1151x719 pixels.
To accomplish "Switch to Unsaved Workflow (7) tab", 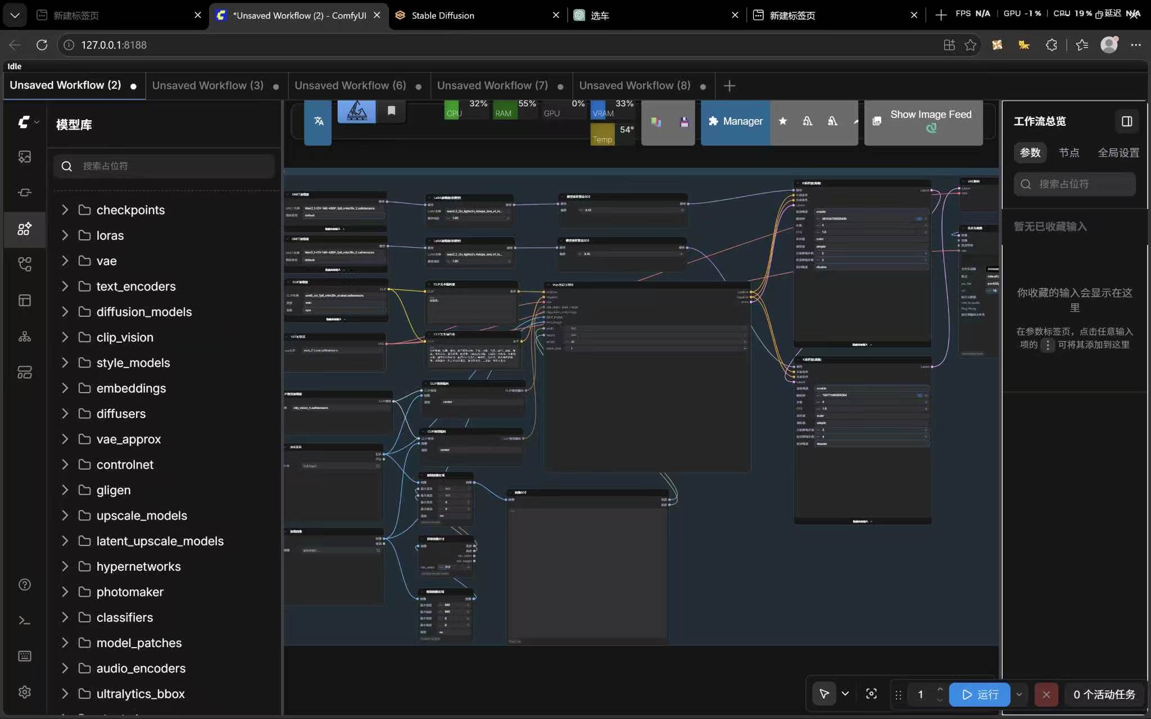I will pos(501,86).
